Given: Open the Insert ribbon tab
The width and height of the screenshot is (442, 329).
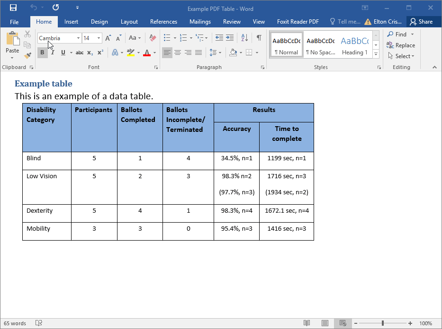Looking at the screenshot, I should 71,22.
